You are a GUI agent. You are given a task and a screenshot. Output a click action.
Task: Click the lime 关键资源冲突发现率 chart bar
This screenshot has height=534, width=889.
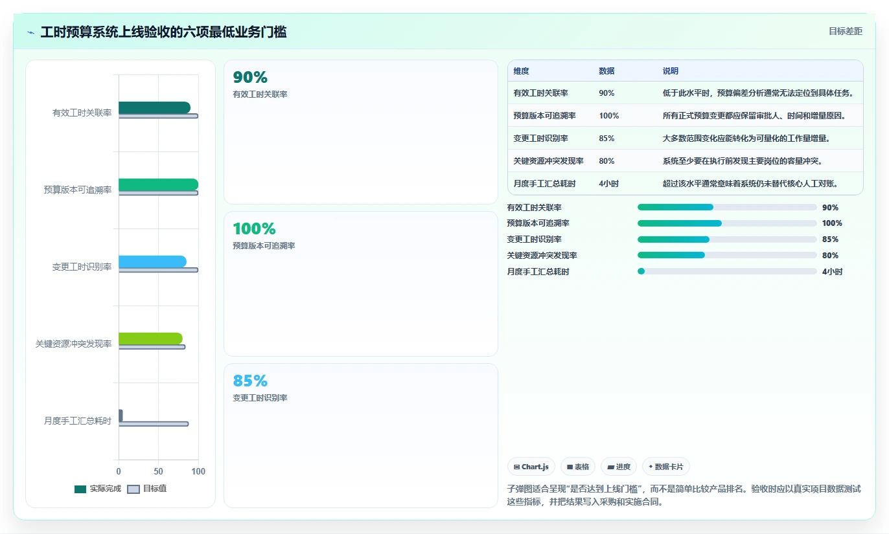pos(150,339)
